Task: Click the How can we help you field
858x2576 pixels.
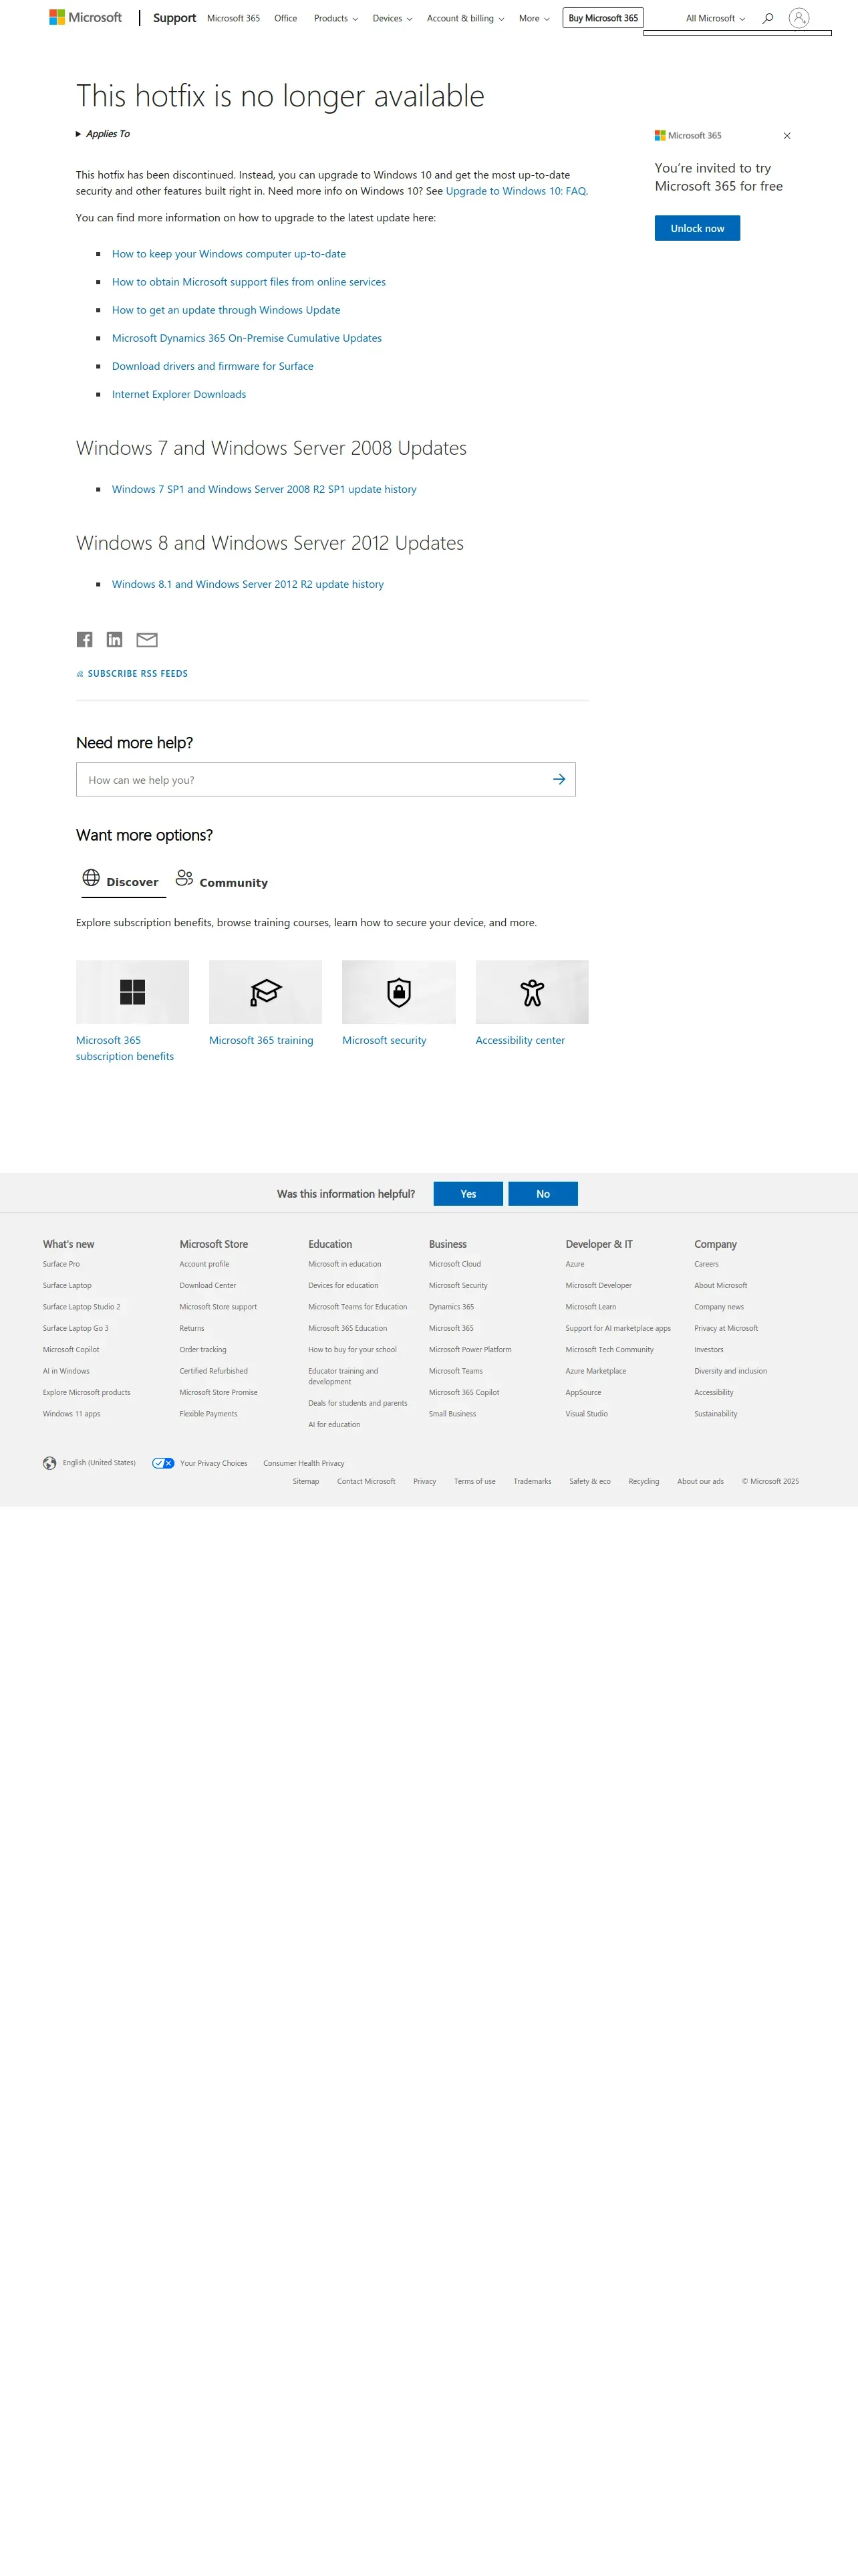Action: [325, 779]
